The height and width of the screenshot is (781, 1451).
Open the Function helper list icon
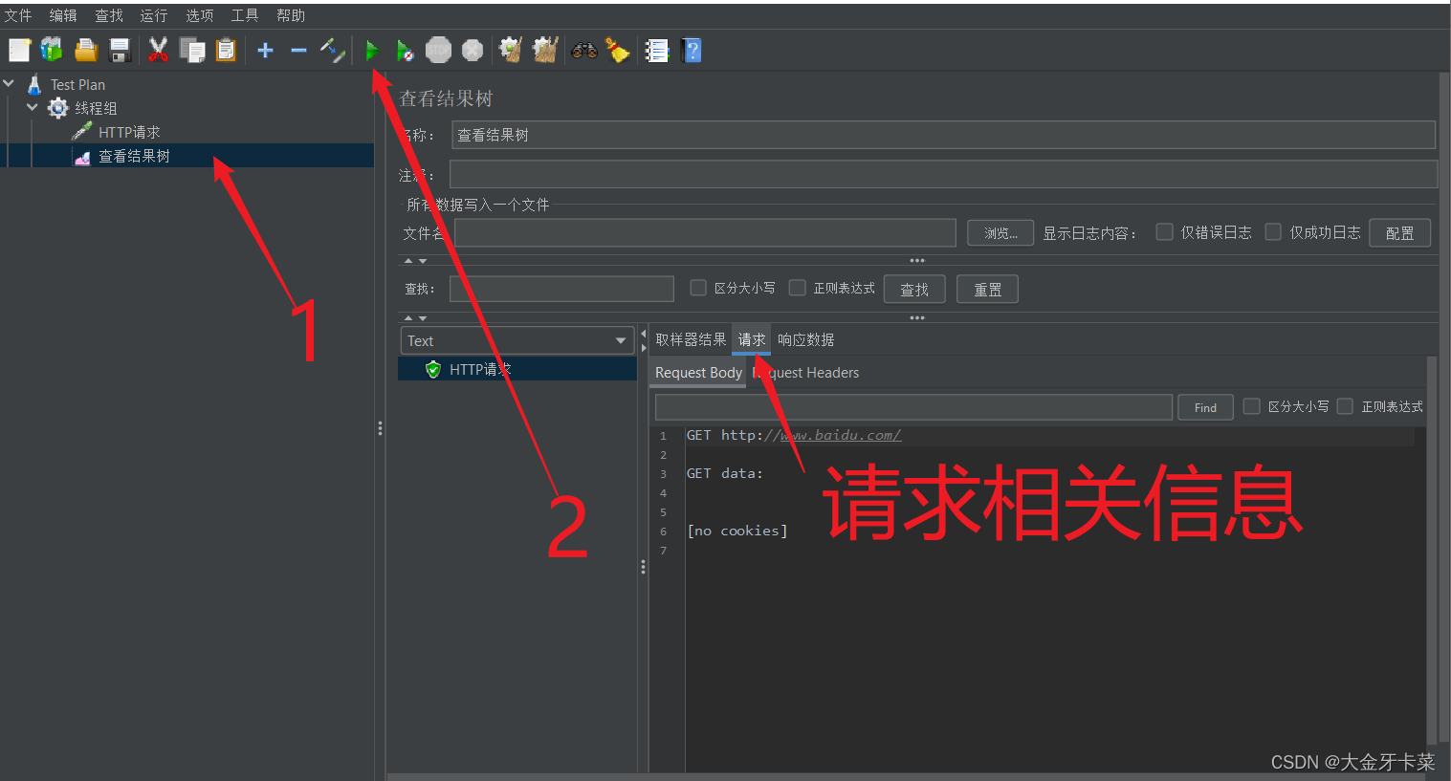point(657,50)
